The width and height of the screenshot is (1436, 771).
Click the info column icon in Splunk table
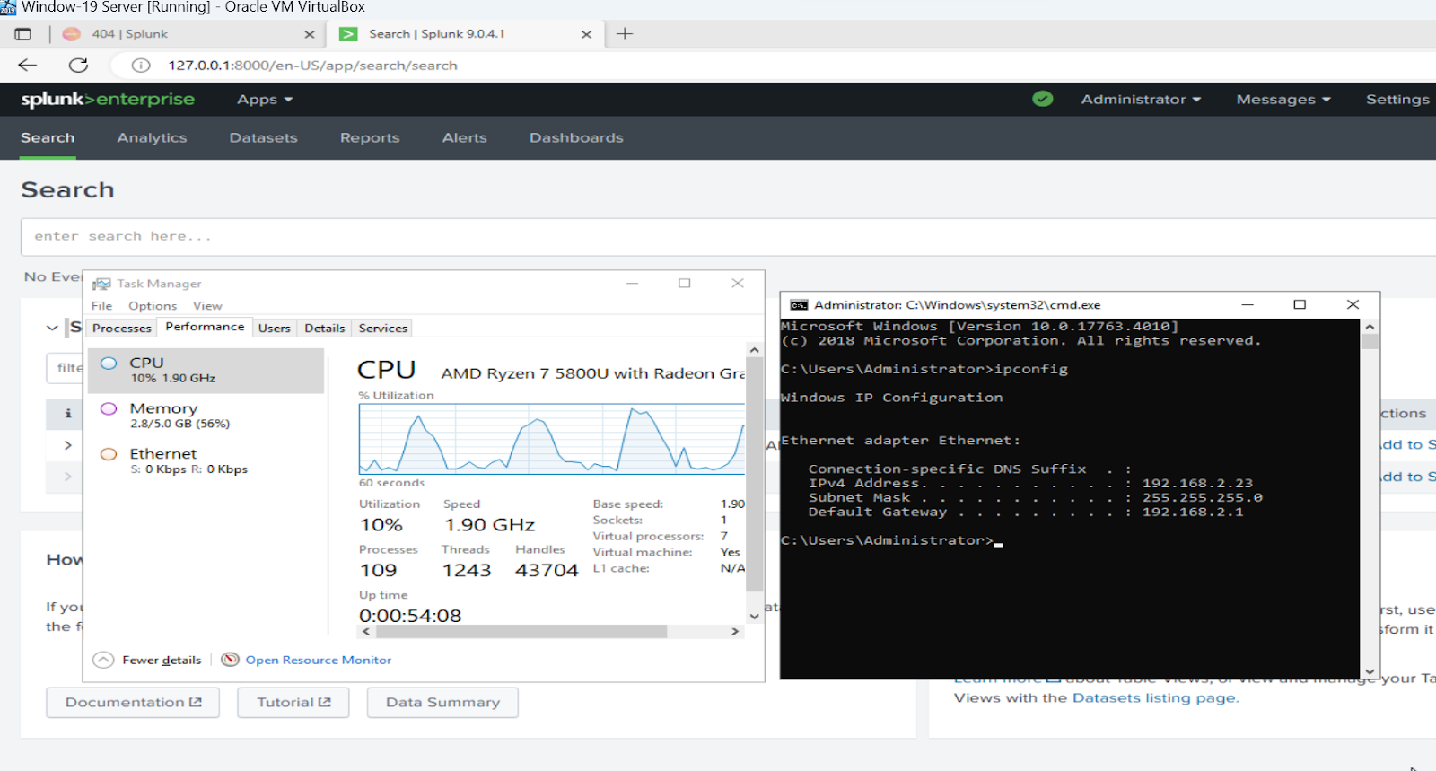pos(67,414)
